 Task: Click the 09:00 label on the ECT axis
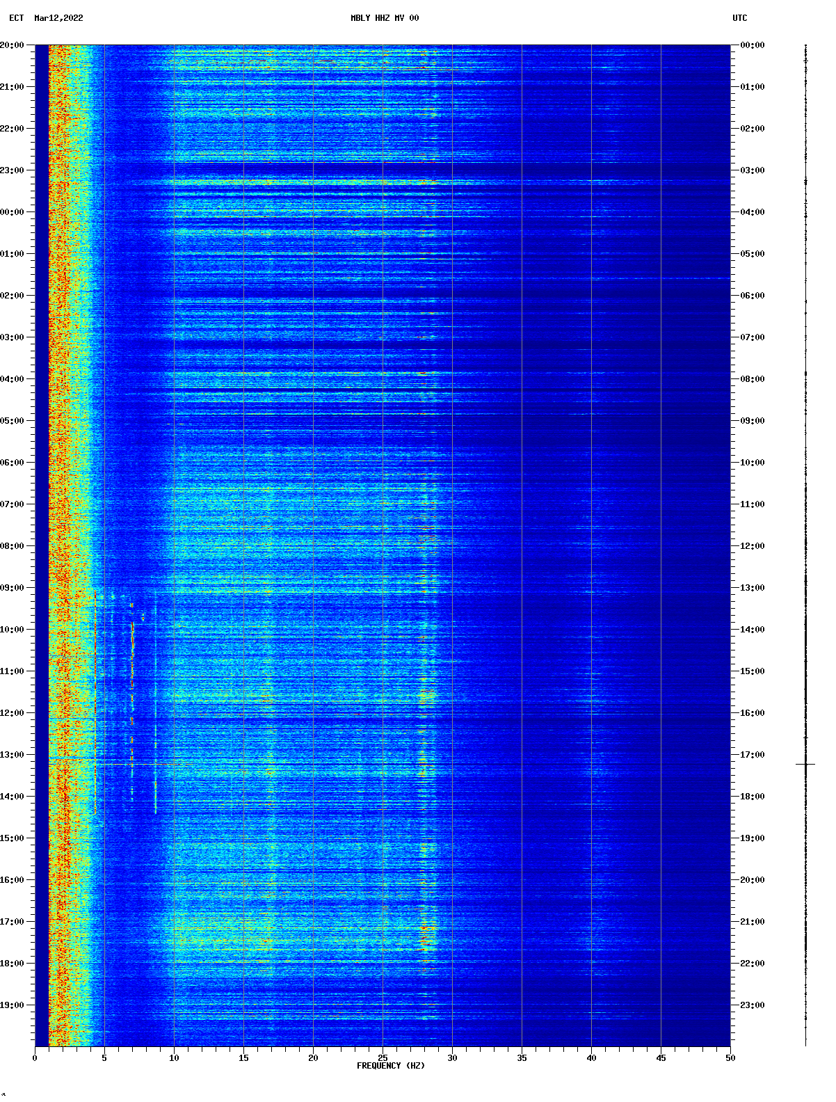click(12, 588)
